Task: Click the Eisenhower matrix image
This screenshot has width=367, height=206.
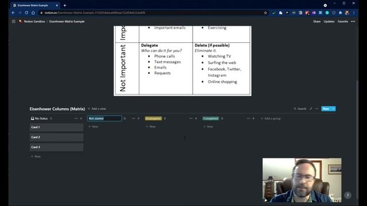Action: coord(182,61)
